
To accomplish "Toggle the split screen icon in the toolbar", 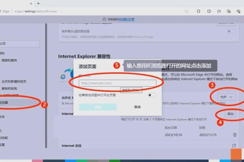I will click(209, 11).
